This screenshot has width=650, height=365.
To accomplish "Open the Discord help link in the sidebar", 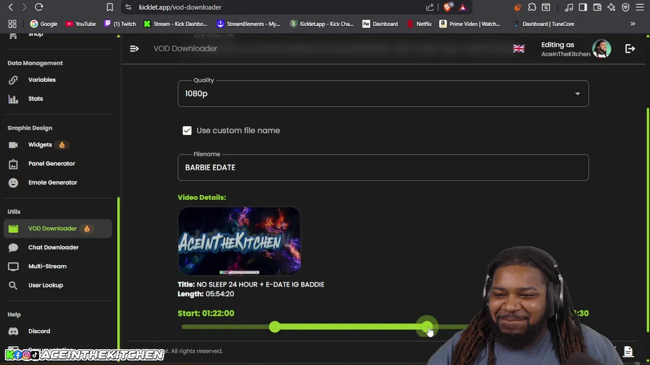I will [x=58, y=331].
